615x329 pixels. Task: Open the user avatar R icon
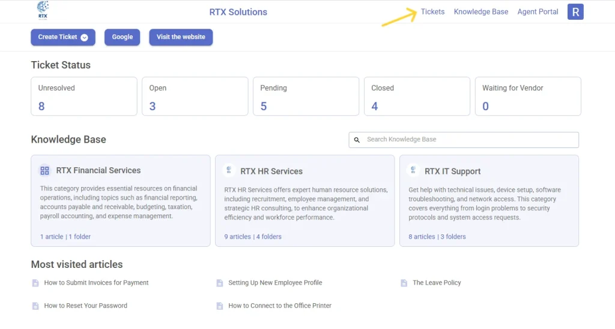click(575, 12)
